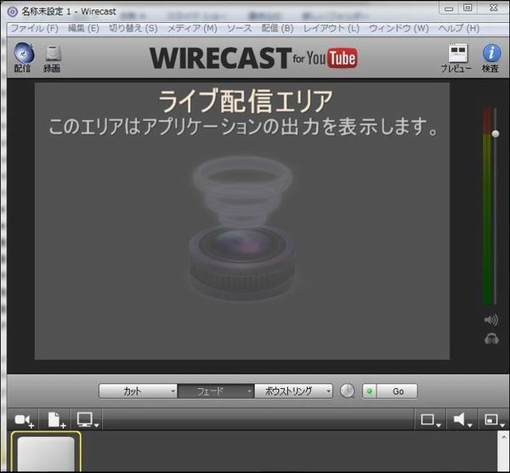Open the ボウストリング dropdown arrow

328,391
